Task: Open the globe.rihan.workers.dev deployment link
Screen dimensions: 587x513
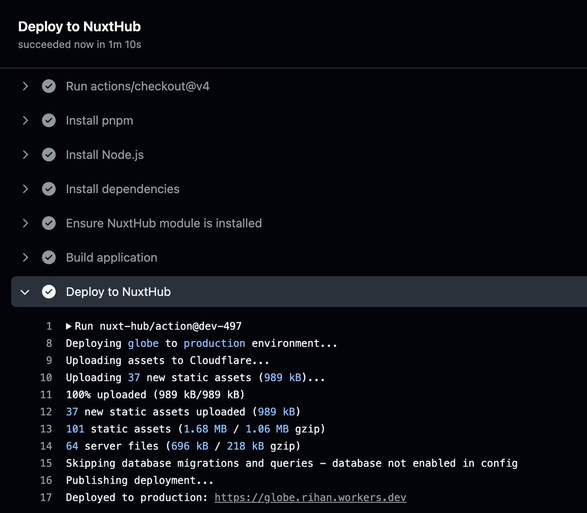Action: [x=310, y=497]
